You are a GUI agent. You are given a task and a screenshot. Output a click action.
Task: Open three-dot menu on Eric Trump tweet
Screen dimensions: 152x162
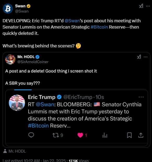[141, 97]
